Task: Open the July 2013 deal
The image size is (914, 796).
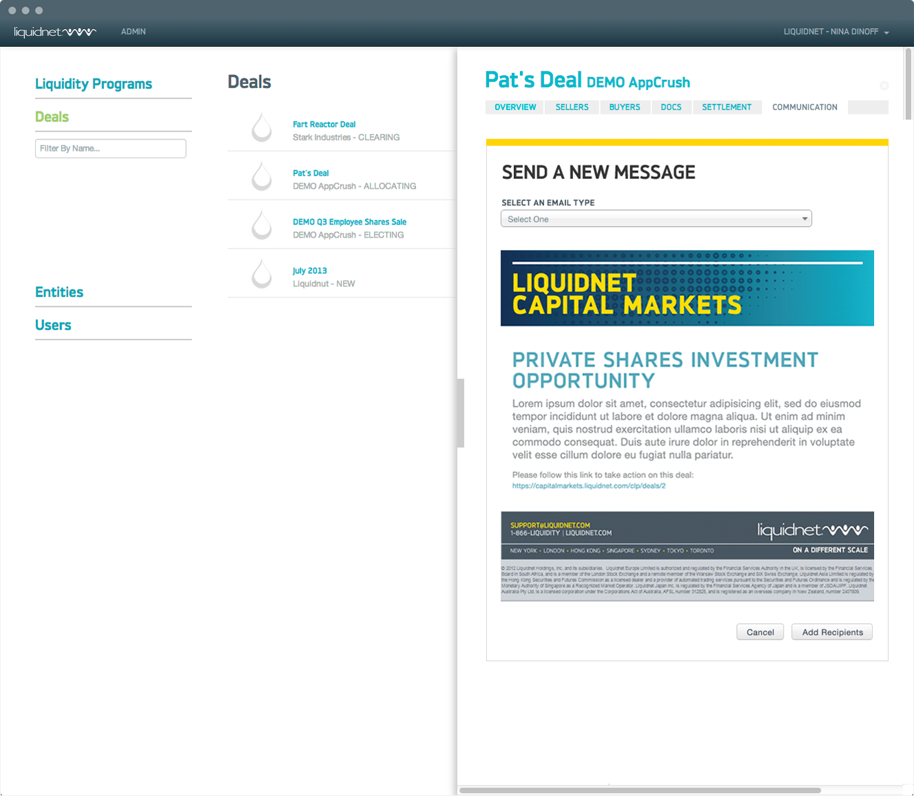Action: click(x=309, y=271)
